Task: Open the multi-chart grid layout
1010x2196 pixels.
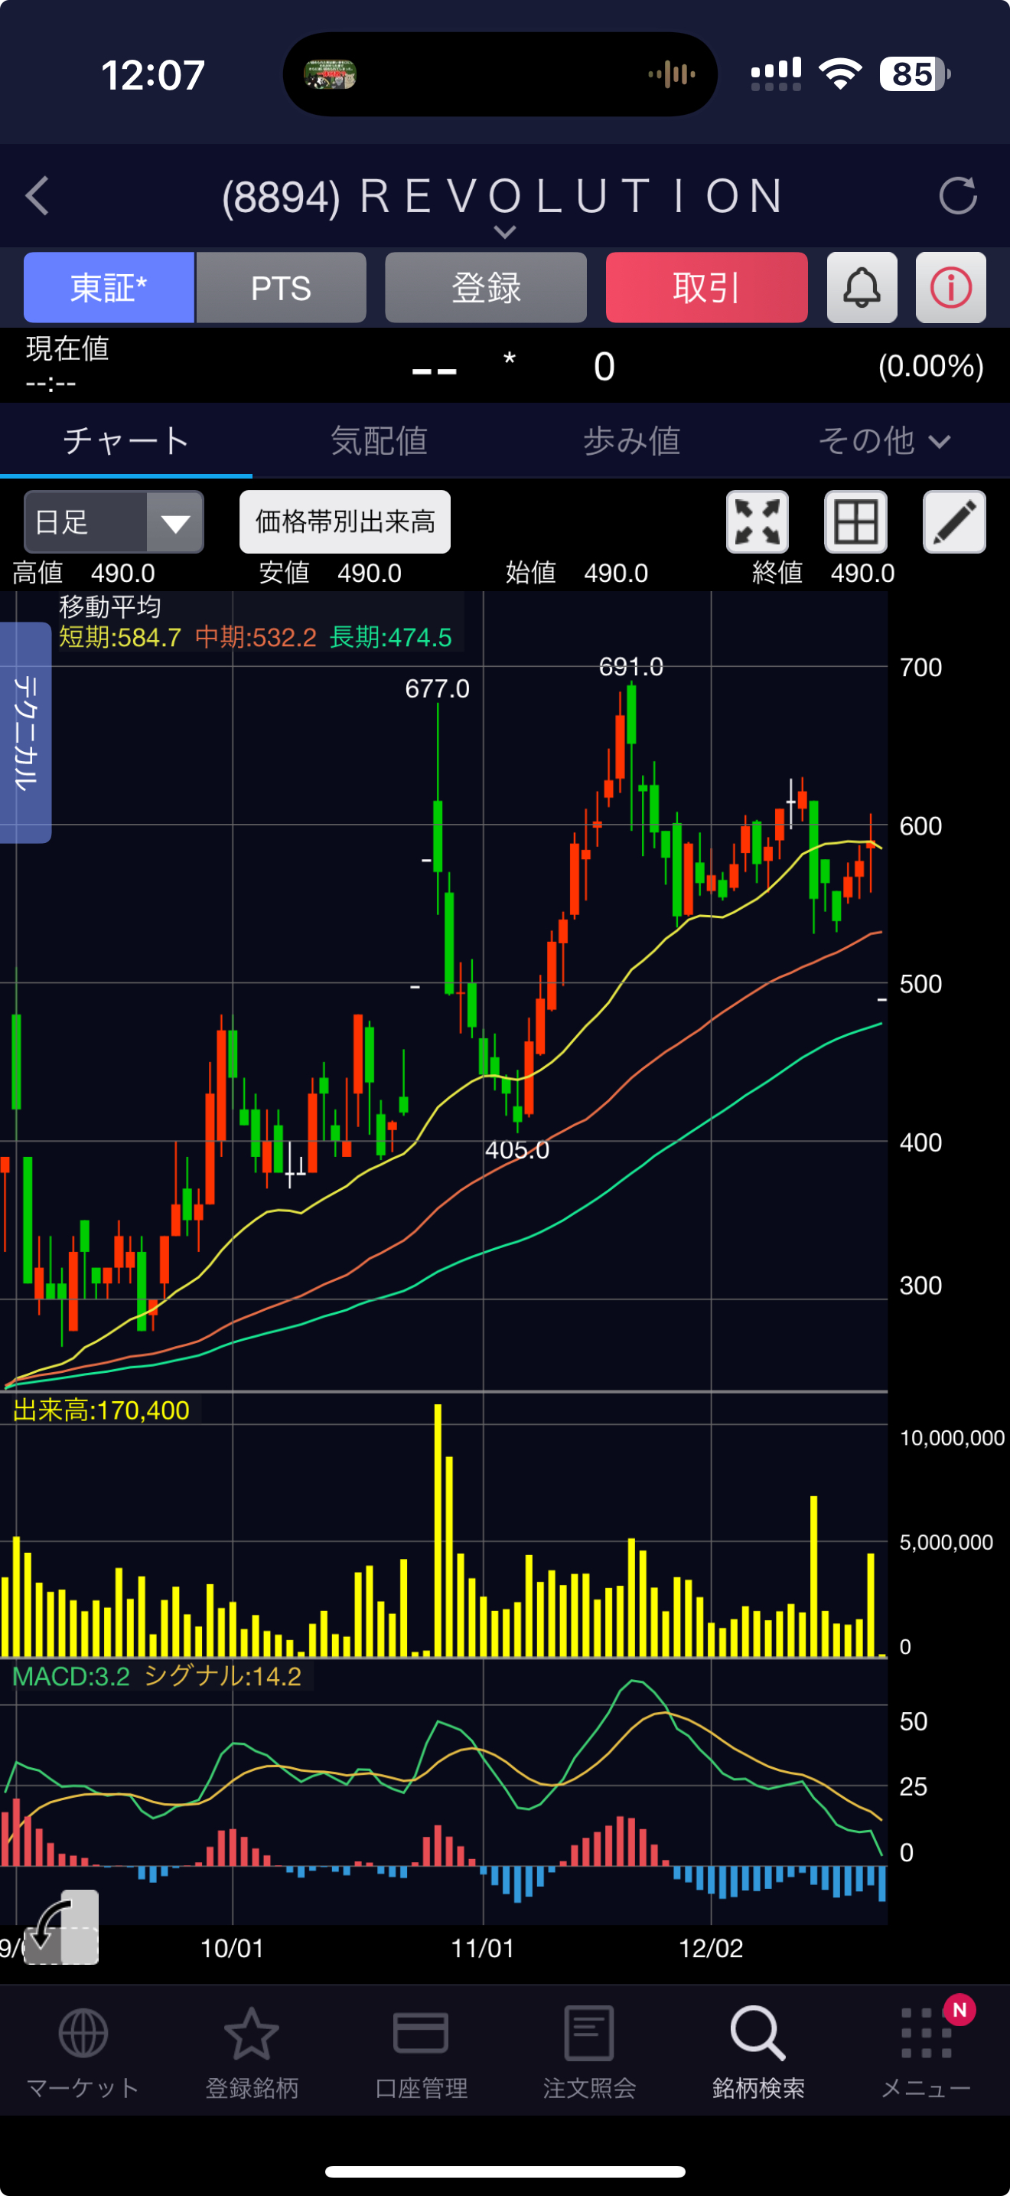Action: coord(856,521)
